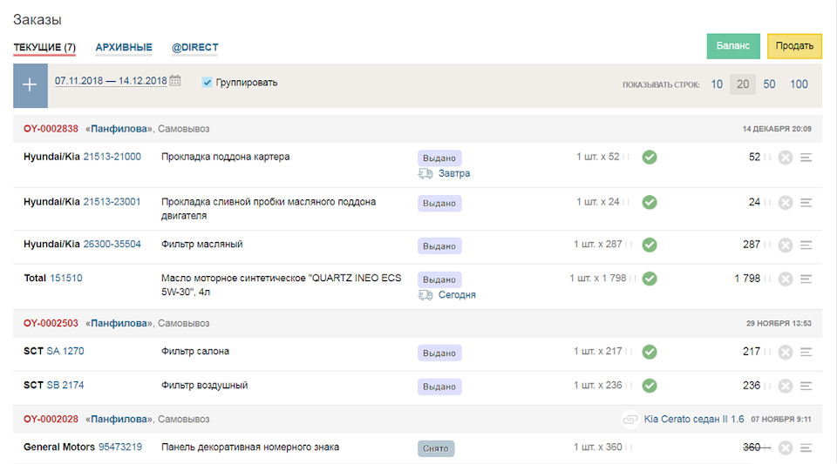
Task: Open the calendar date picker icon
Action: tap(175, 81)
